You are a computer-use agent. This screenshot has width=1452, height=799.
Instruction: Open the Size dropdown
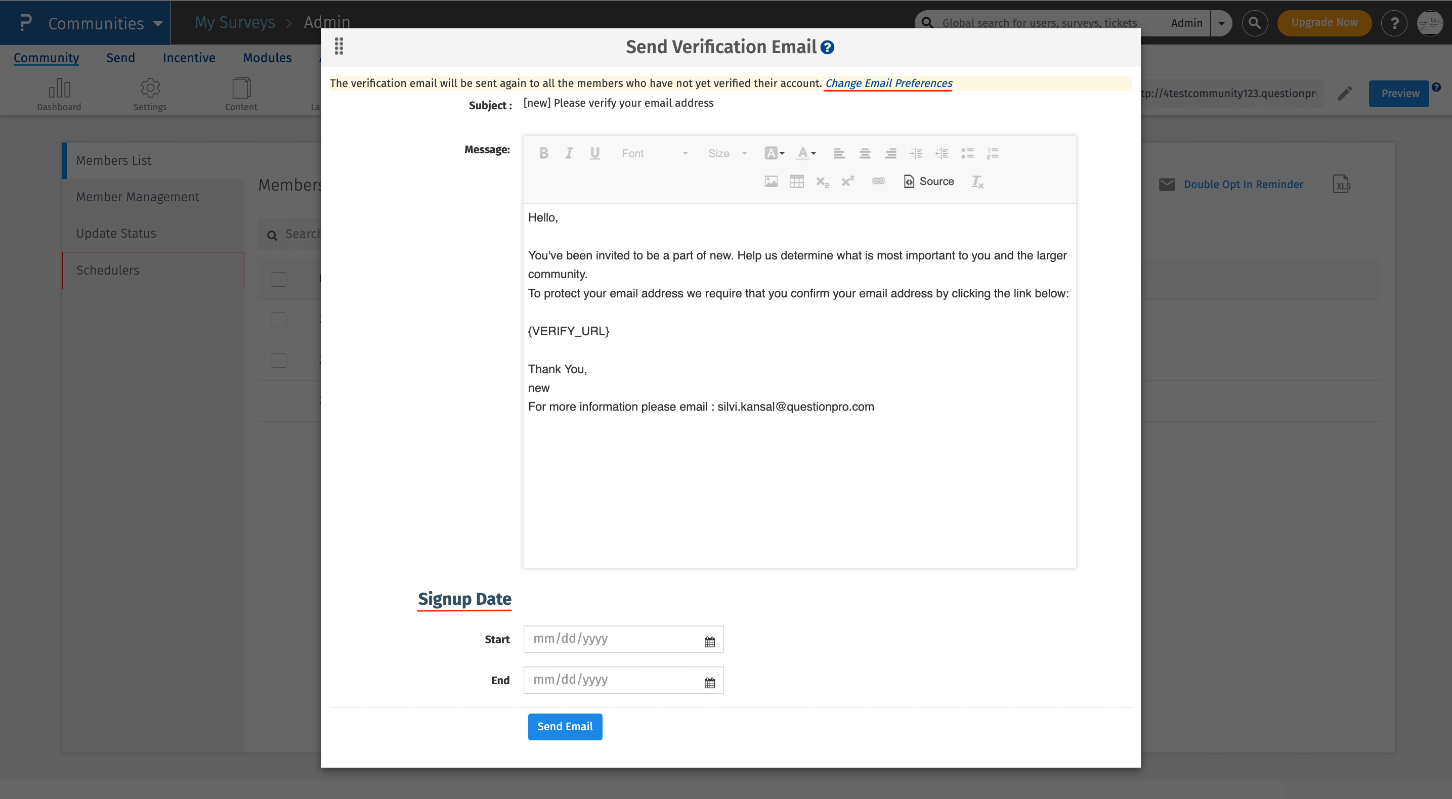pos(727,153)
